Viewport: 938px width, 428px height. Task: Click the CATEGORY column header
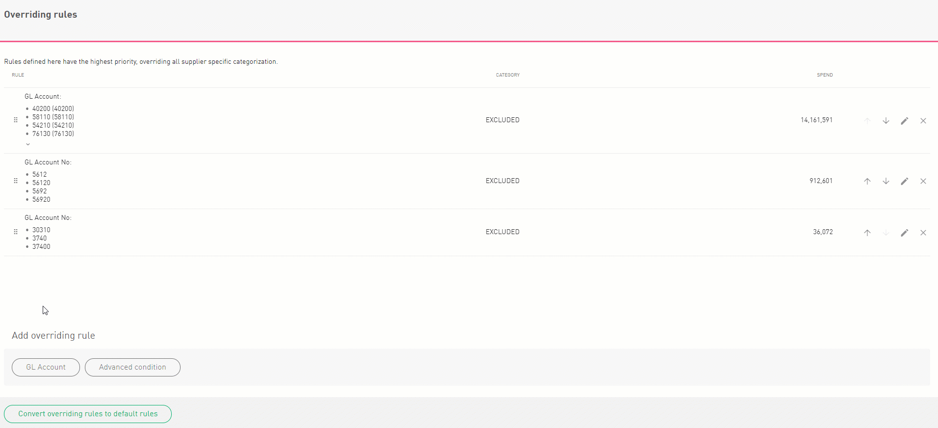point(507,75)
